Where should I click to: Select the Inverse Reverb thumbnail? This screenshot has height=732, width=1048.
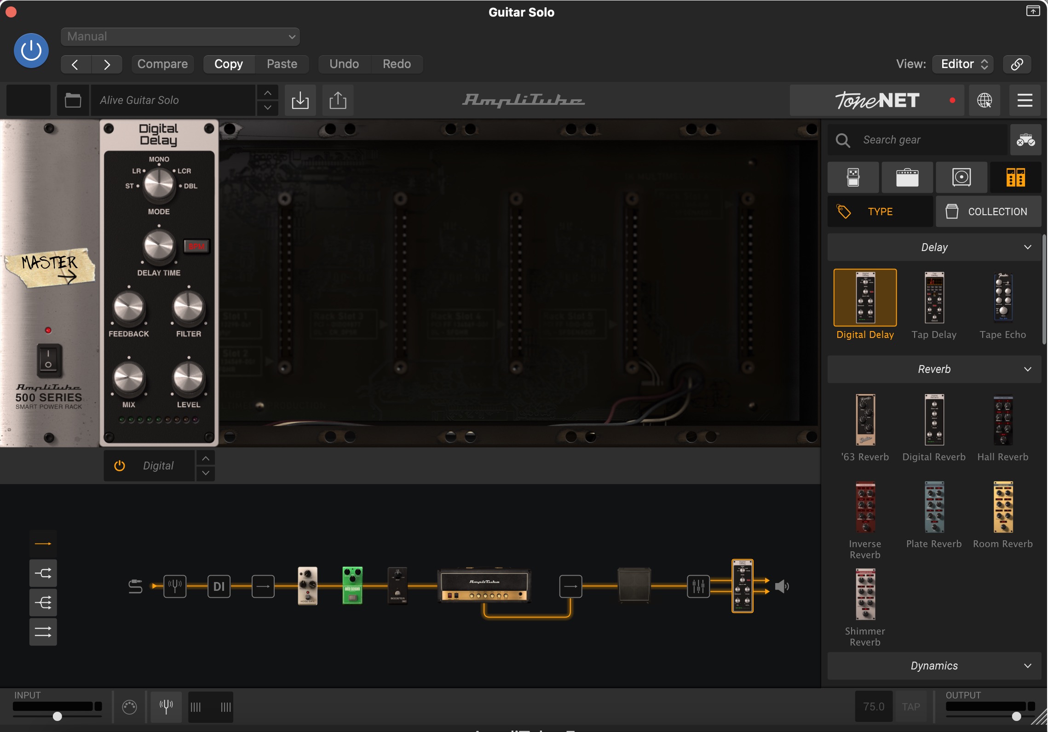865,507
